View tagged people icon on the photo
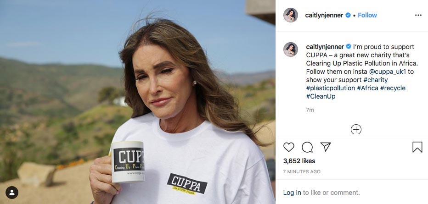Screen dimensions: 428x204 pos(12,193)
